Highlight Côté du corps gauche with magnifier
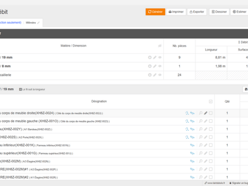 [201, 121]
